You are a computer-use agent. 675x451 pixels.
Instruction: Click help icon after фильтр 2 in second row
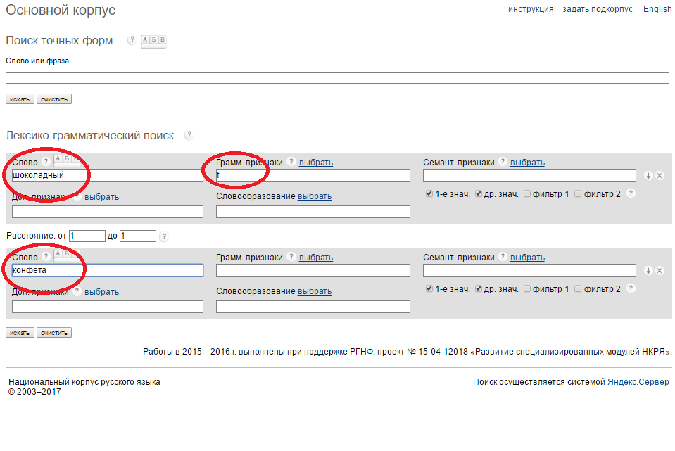631,288
